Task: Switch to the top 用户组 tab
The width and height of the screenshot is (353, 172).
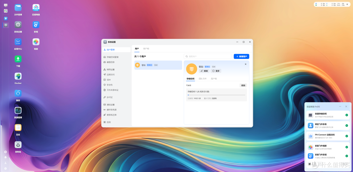Action: tap(146, 49)
